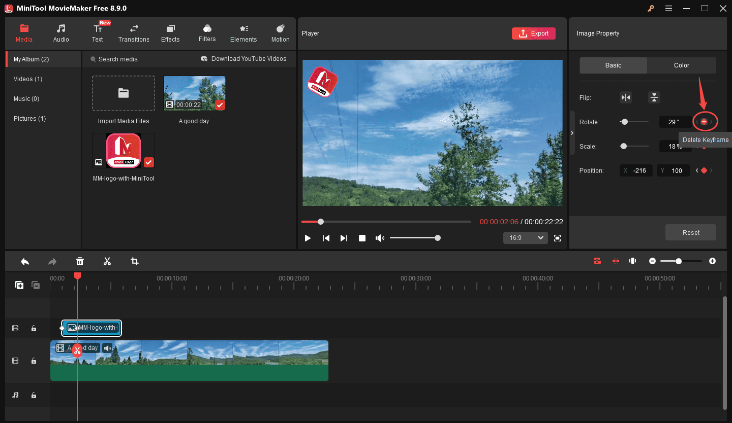
Task: Toggle the Position keyframe diamond
Action: (x=704, y=170)
